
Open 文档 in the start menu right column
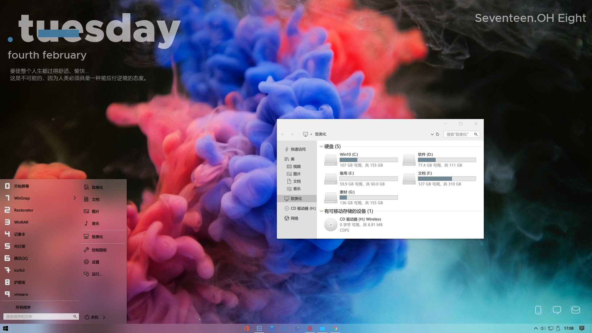103,199
